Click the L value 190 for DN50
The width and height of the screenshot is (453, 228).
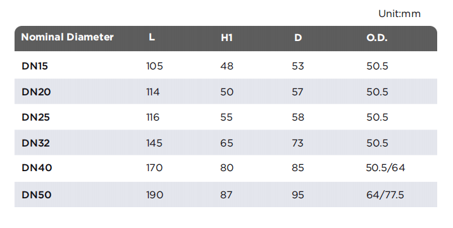click(x=154, y=195)
